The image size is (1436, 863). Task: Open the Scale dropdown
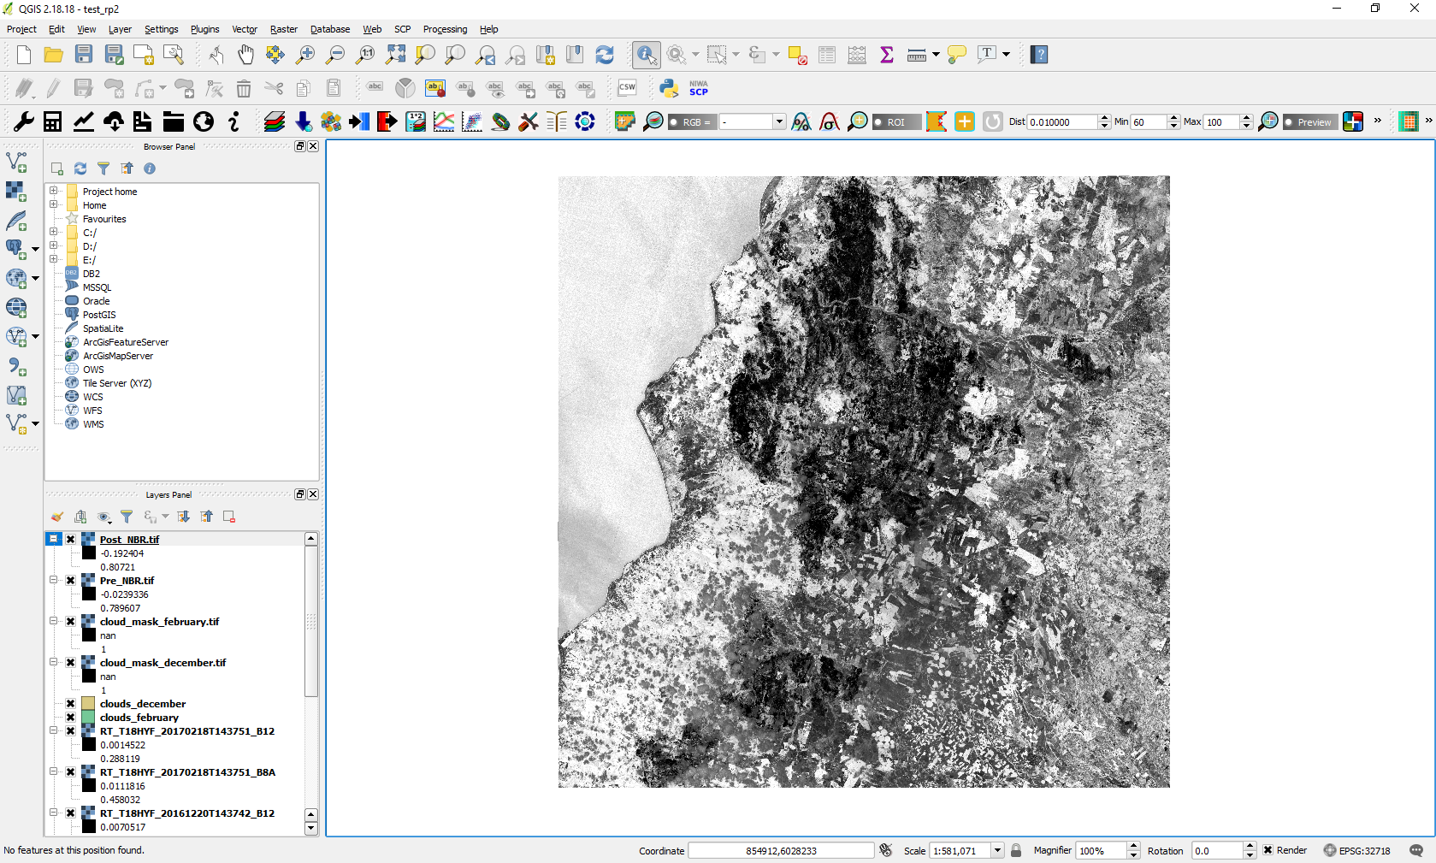tap(997, 850)
